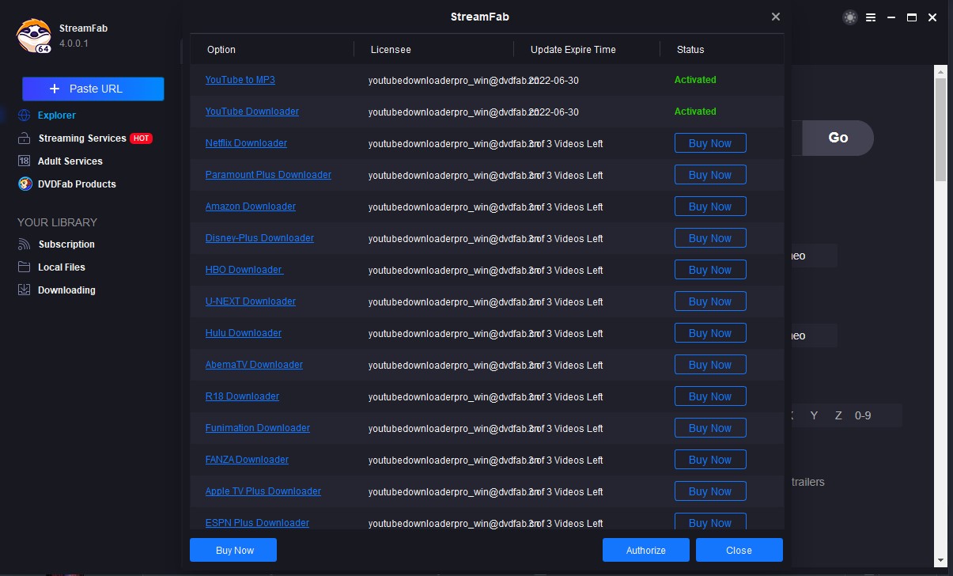Click the HBO Downloader link

click(x=244, y=270)
